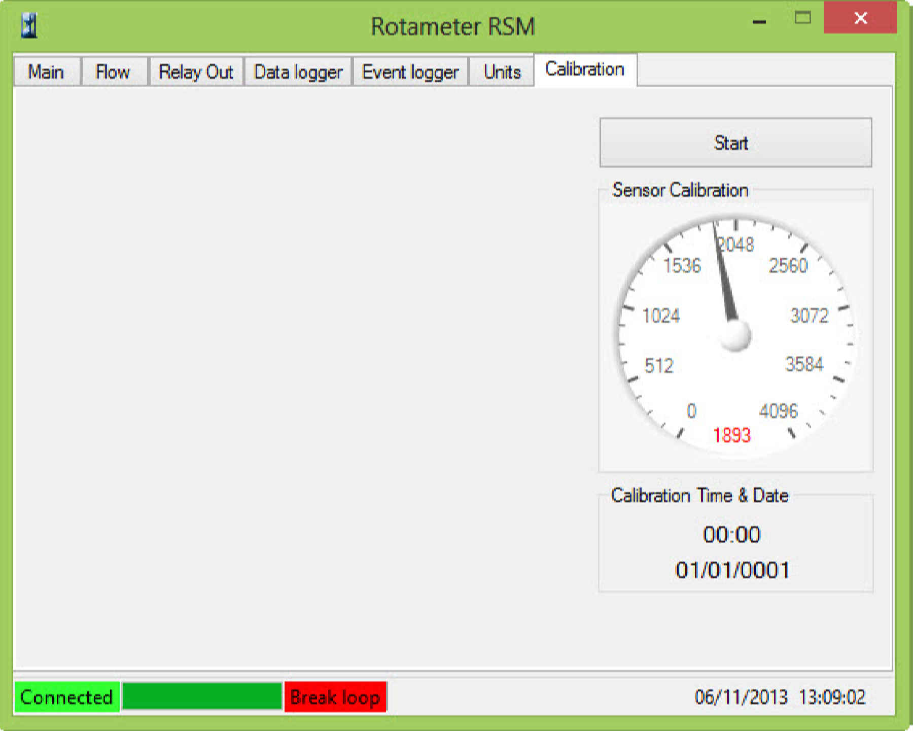
Task: Select the Calibration tab
Action: (x=584, y=69)
